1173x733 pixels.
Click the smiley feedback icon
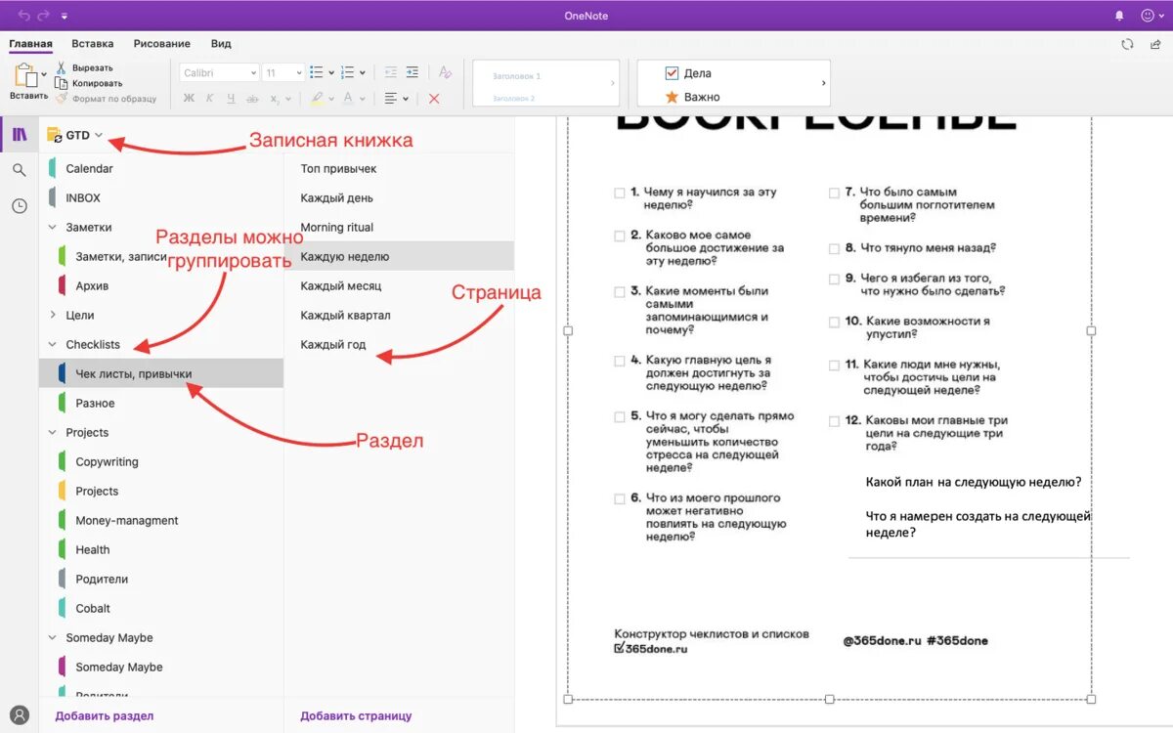[x=1148, y=16]
